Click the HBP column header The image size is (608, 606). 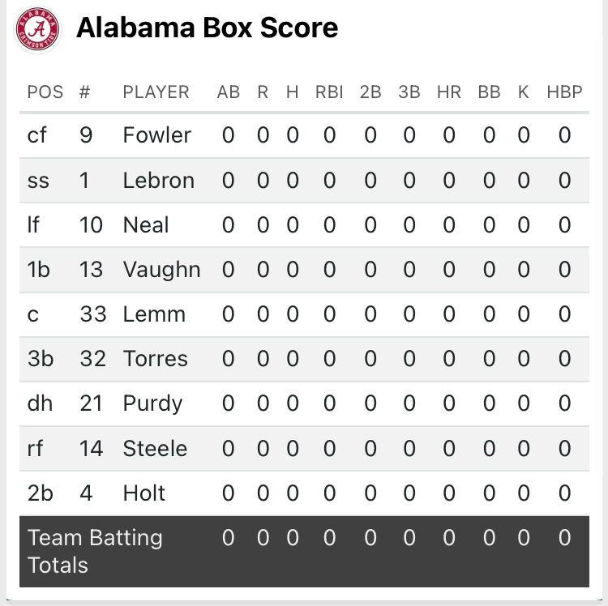[564, 92]
